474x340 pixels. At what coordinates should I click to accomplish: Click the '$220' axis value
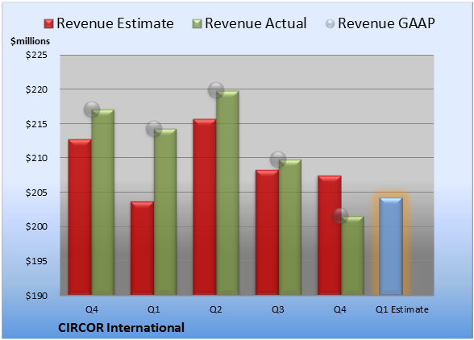[36, 89]
